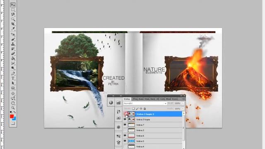Toggle lock all padlock icon
This screenshot has height=149, width=265.
tap(145, 108)
